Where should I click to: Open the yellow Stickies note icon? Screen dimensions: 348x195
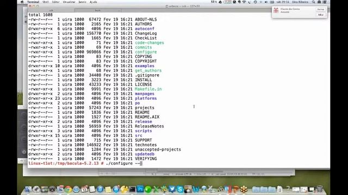coord(108,190)
